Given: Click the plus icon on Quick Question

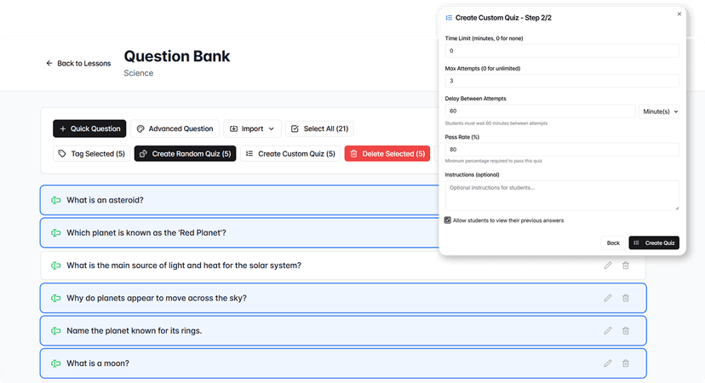Looking at the screenshot, I should [63, 129].
